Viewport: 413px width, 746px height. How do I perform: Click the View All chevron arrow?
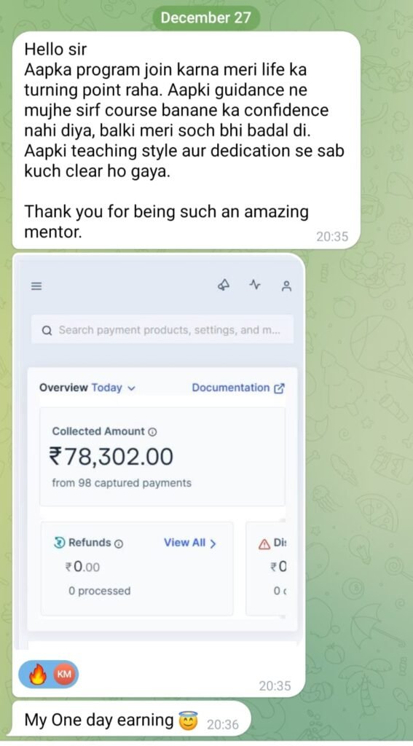213,543
